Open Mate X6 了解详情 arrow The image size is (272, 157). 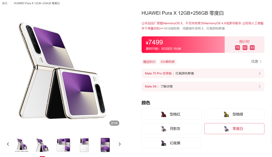coord(260,87)
